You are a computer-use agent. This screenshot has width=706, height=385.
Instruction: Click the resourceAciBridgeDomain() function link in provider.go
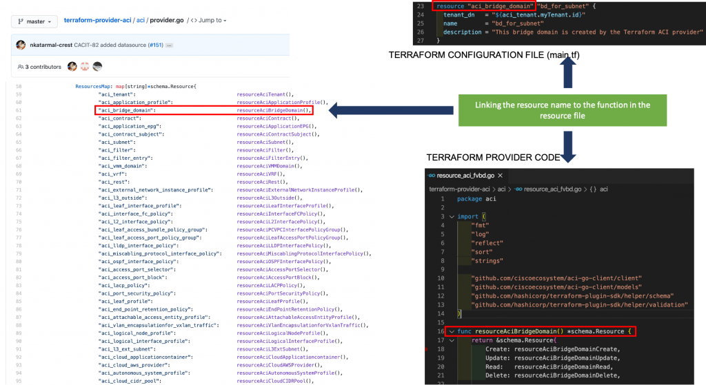(274, 110)
